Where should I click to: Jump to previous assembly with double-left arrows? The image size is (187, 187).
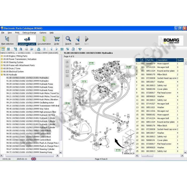26,49
